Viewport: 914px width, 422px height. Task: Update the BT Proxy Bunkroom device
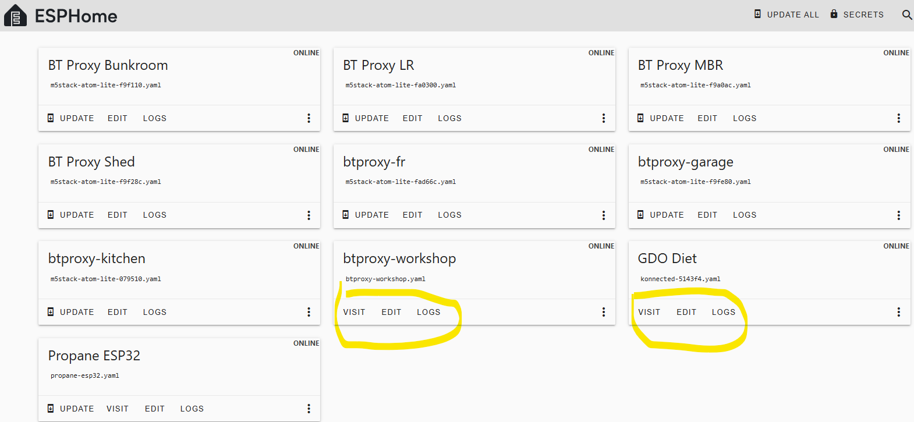point(70,118)
